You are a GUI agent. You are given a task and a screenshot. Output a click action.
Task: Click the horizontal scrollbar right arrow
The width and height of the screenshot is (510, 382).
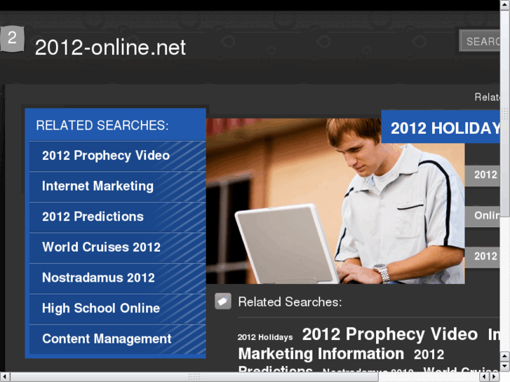pos(495,377)
